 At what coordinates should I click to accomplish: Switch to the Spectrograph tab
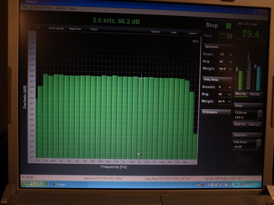coord(56,29)
